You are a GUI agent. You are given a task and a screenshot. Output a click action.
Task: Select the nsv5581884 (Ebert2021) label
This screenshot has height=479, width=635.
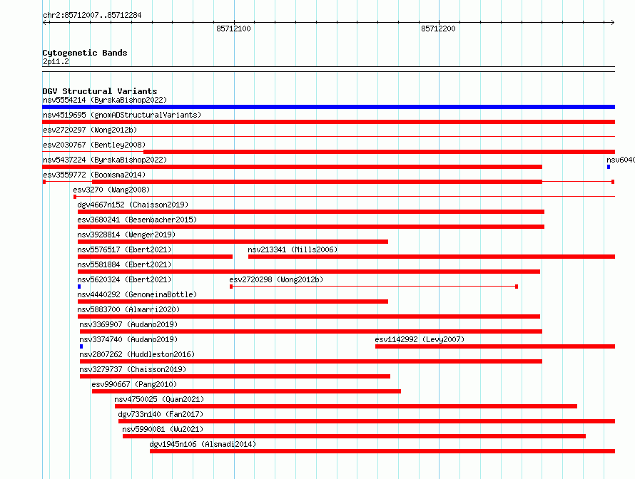(x=124, y=264)
